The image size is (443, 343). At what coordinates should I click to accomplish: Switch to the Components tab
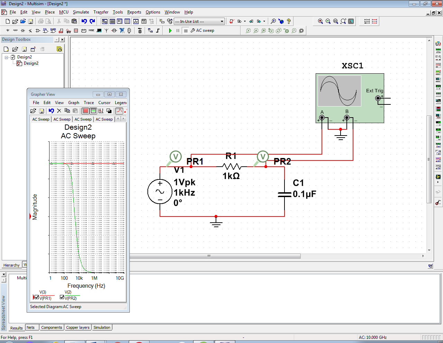click(x=52, y=327)
